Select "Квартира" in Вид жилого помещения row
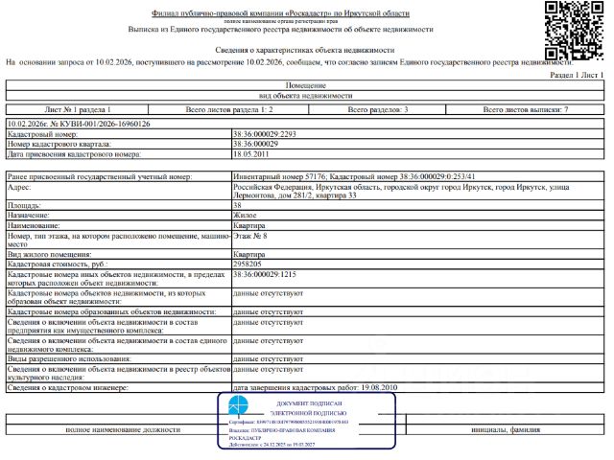Viewport: 614px width, 460px height. click(x=248, y=254)
